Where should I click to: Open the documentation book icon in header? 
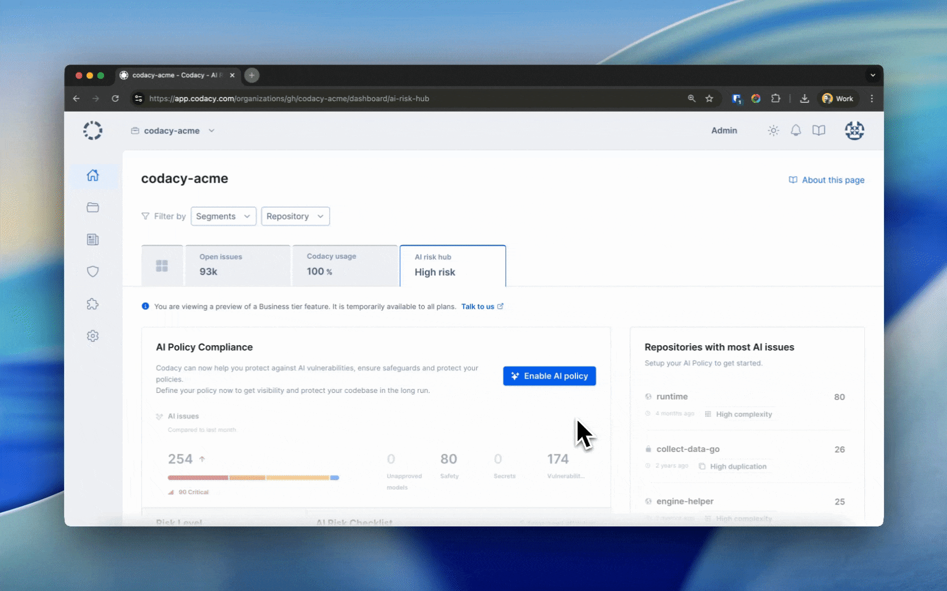click(818, 130)
